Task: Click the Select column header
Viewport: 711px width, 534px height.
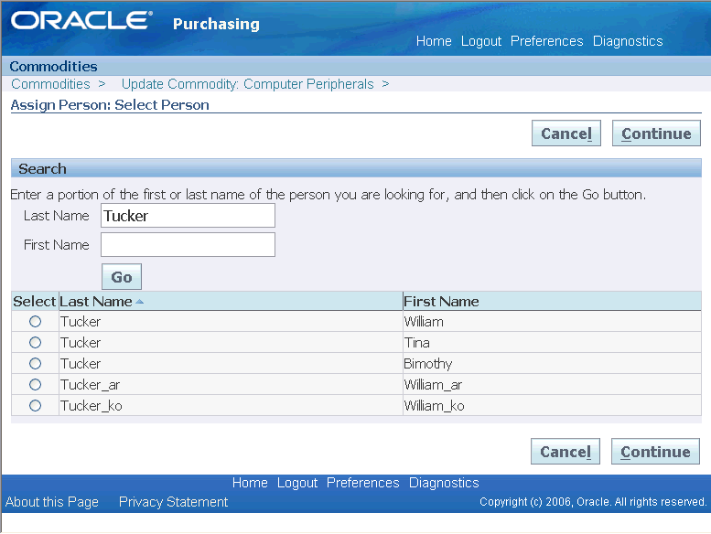Action: 35,302
